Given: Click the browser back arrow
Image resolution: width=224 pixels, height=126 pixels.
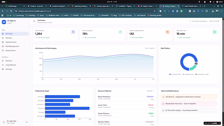Looking at the screenshot, I should (x=3, y=11).
